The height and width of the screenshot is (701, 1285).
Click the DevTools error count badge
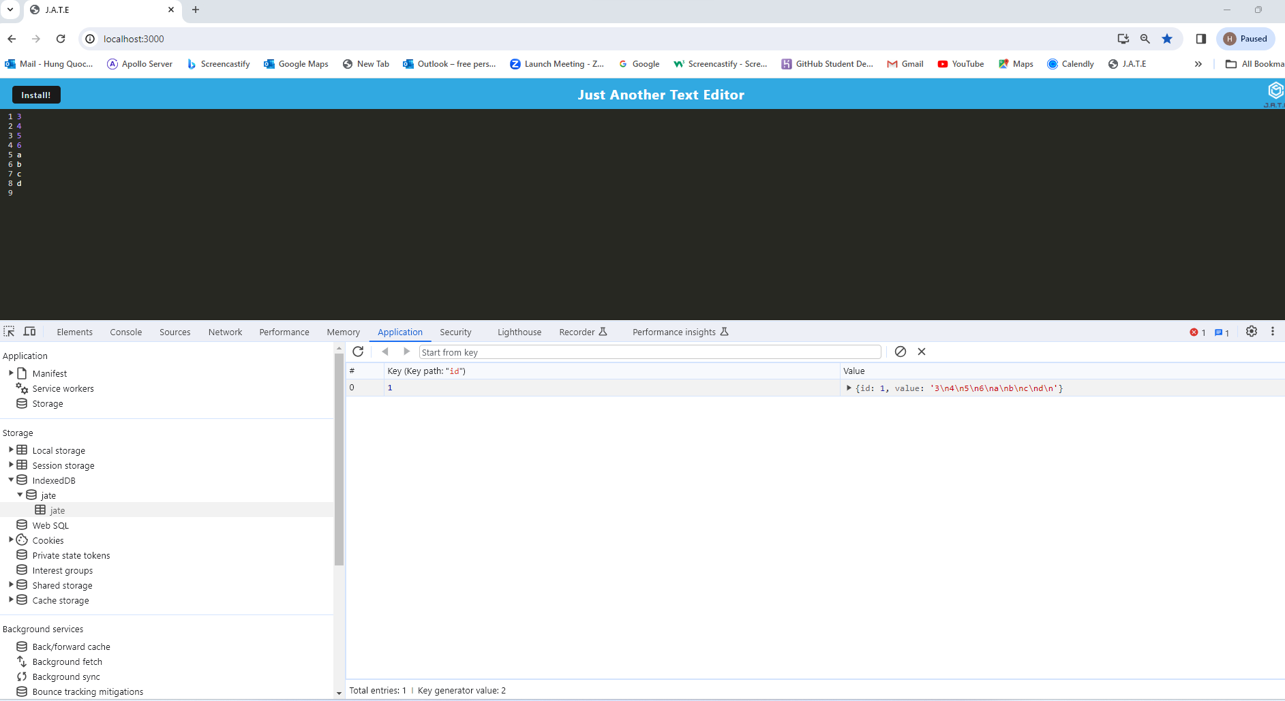click(x=1198, y=332)
